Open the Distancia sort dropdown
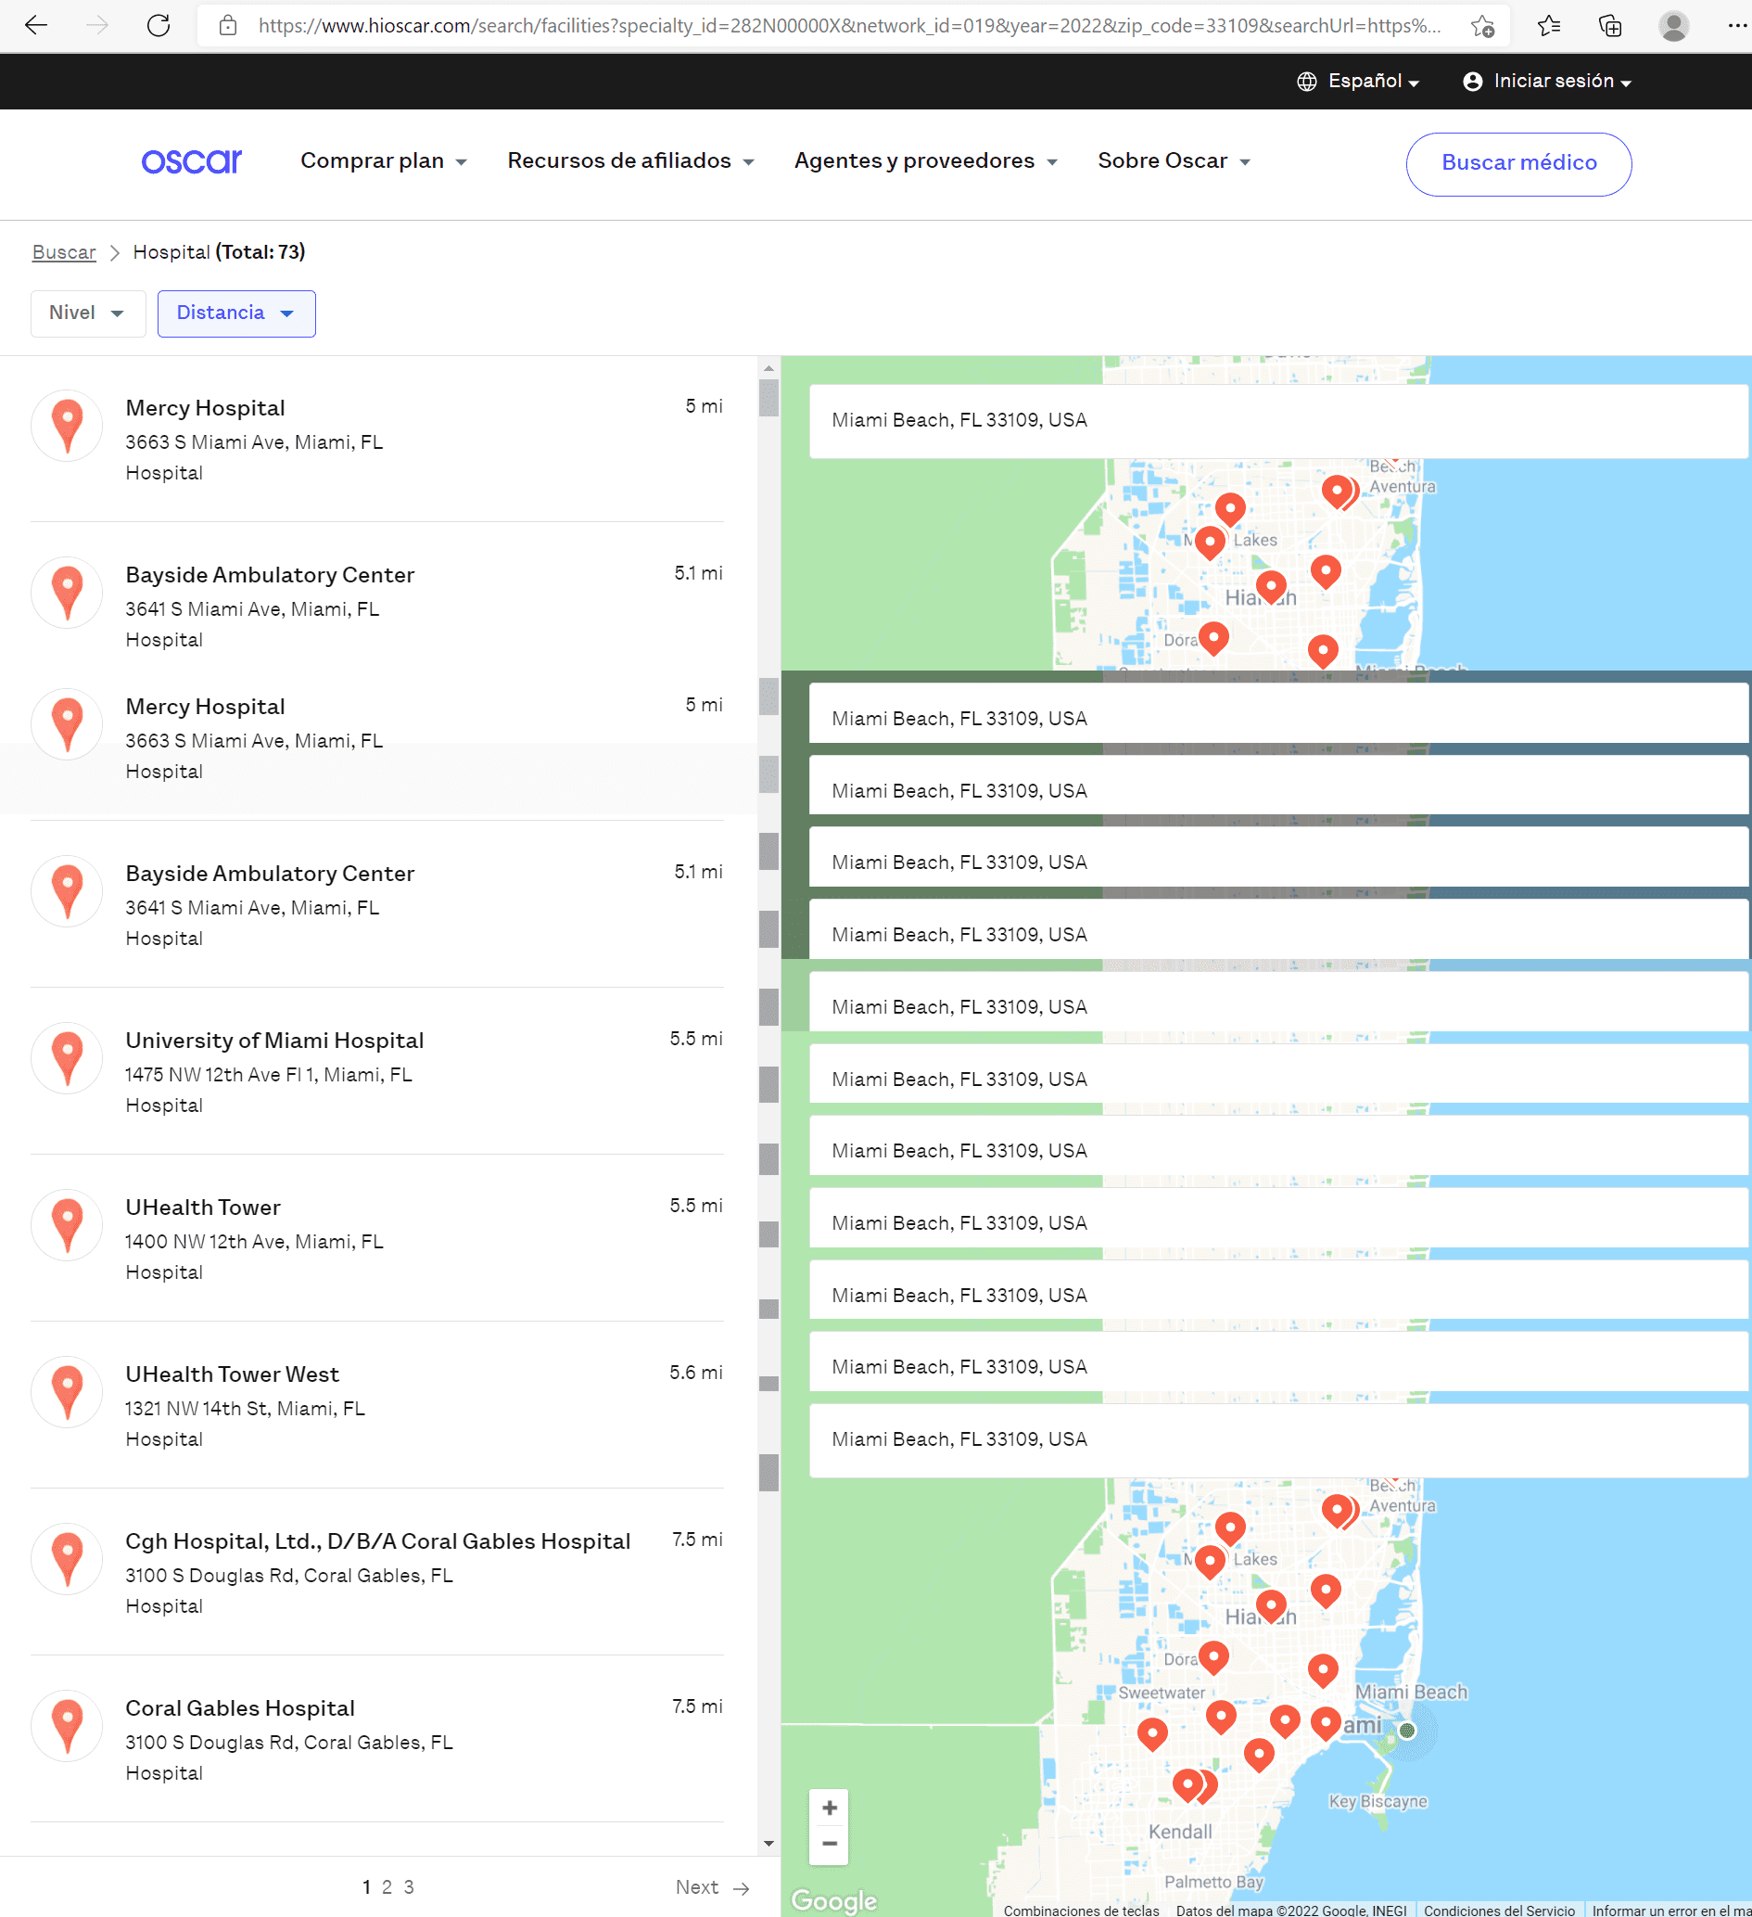This screenshot has height=1917, width=1752. point(235,313)
